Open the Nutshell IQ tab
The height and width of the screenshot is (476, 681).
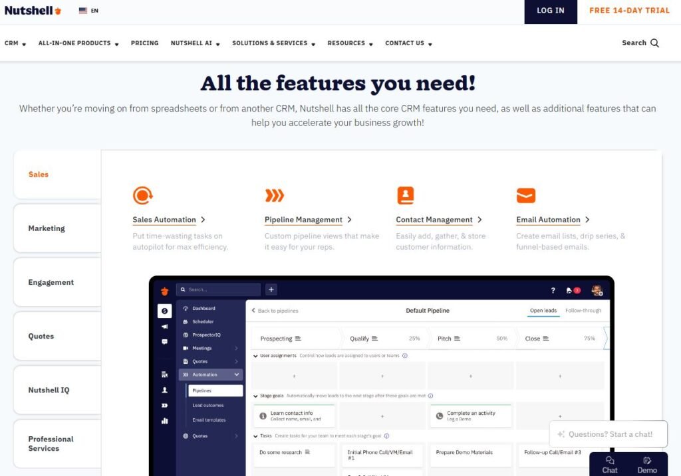(x=49, y=390)
